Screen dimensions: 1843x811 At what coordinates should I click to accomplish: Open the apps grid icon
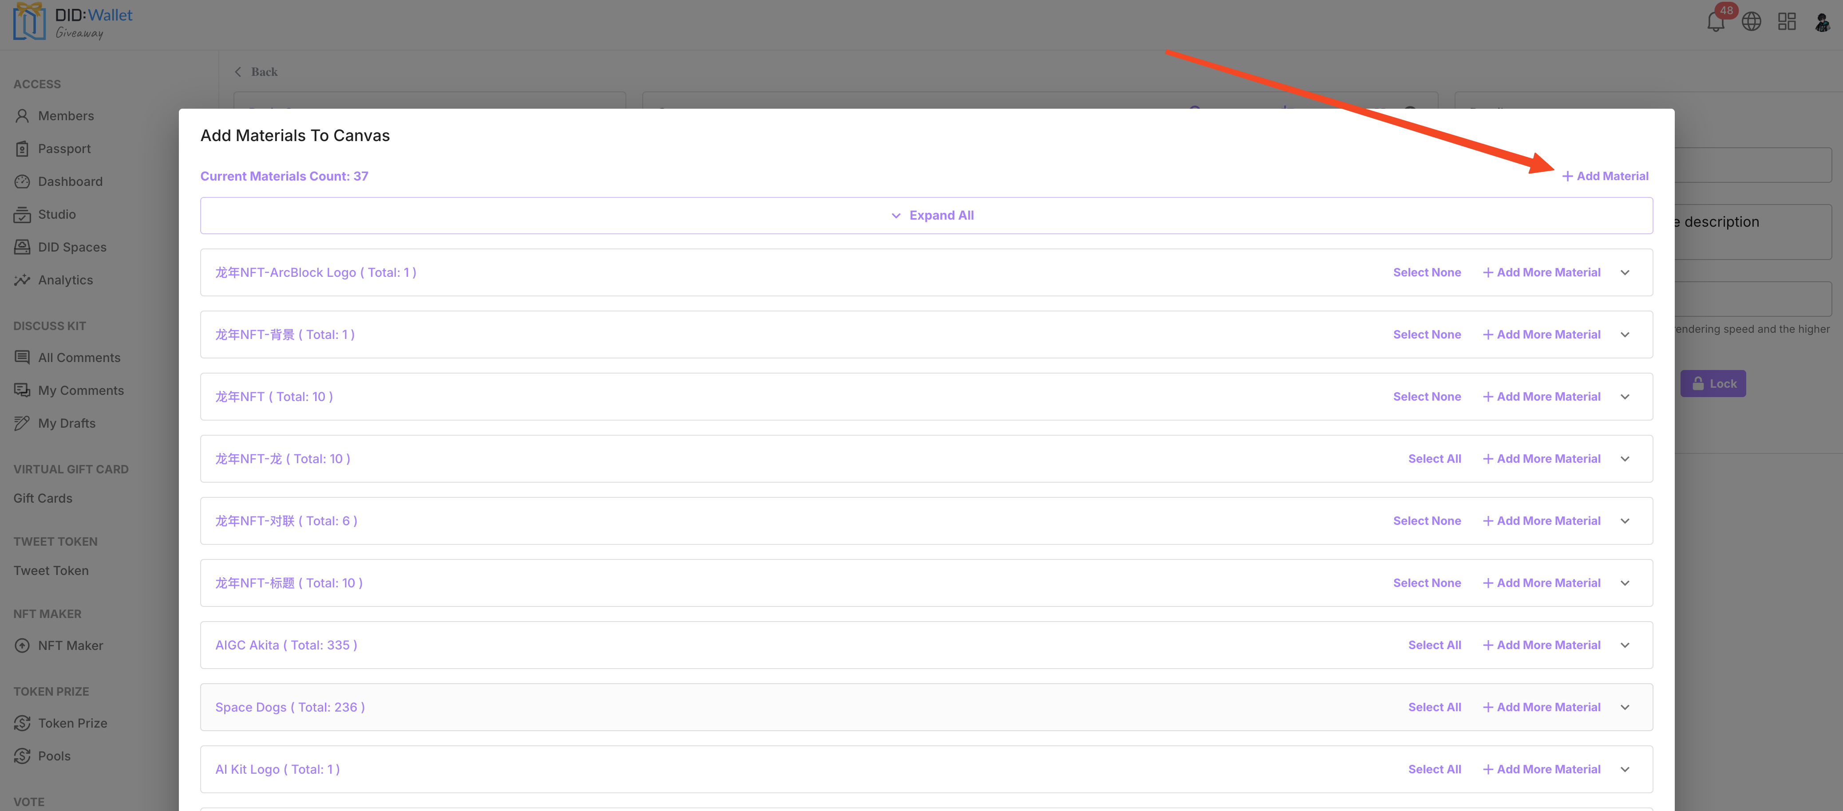coord(1787,22)
